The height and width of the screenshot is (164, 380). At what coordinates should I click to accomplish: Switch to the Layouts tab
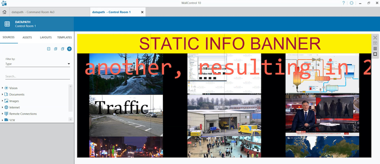click(46, 37)
